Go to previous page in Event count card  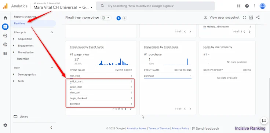tap(125, 109)
